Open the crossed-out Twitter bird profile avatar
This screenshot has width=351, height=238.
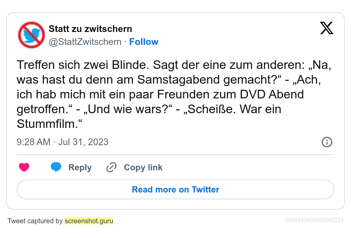31,35
